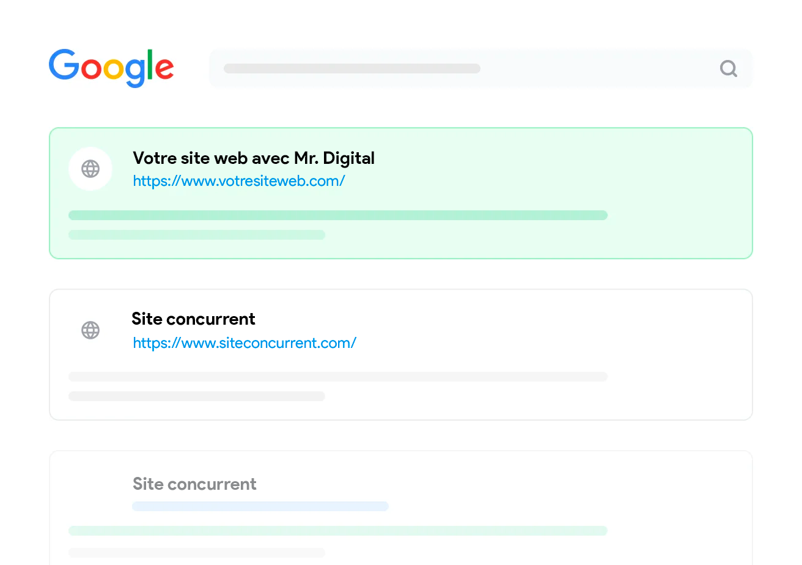Screen dimensions: 802x565
Task: Click the Google logo
Action: point(111,67)
